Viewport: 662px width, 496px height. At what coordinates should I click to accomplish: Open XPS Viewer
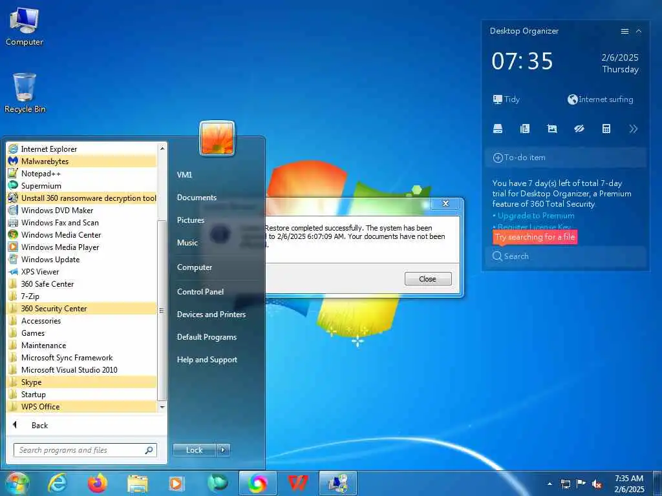82,272
